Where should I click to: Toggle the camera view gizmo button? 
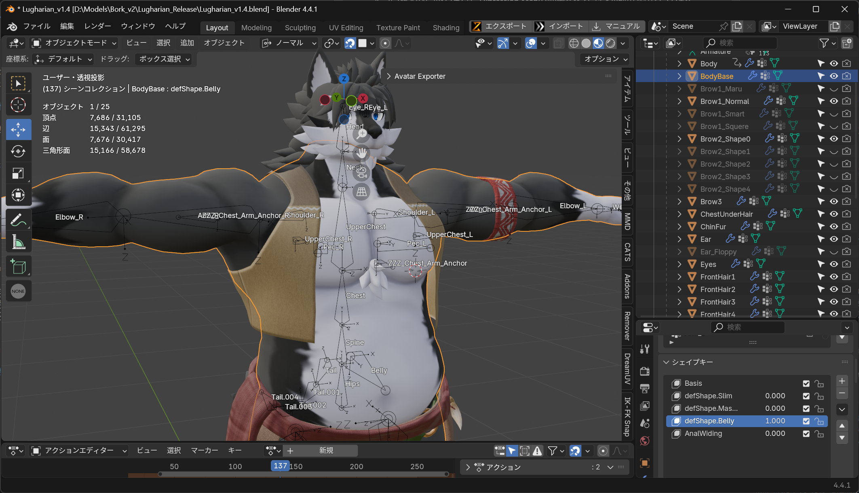[361, 173]
